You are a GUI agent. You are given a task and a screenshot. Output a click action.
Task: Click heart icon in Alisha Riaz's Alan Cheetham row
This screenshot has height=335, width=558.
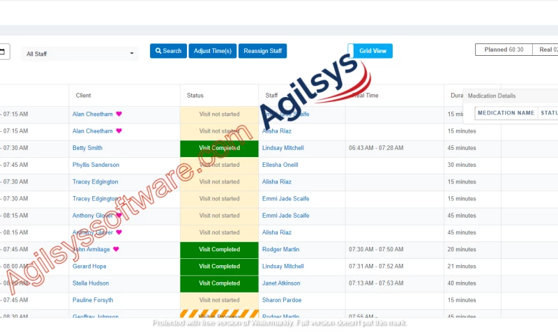(119, 131)
